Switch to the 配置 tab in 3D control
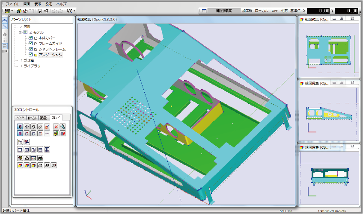Screen dimensions: 363x214 (x=43, y=118)
